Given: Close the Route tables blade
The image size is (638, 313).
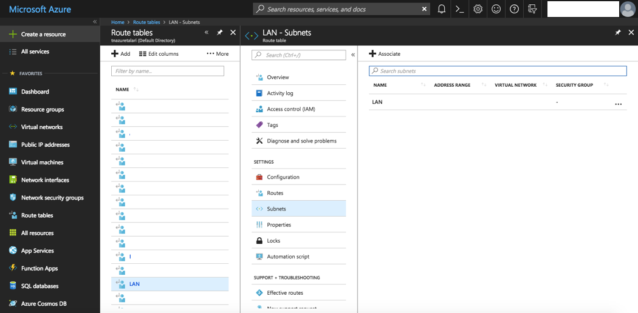Looking at the screenshot, I should click(233, 32).
